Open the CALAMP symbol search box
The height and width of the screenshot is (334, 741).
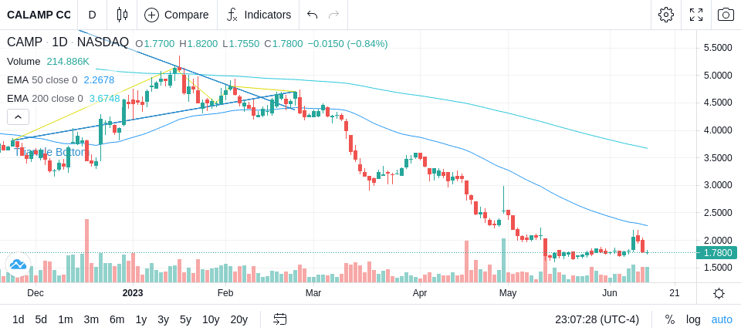tap(39, 15)
